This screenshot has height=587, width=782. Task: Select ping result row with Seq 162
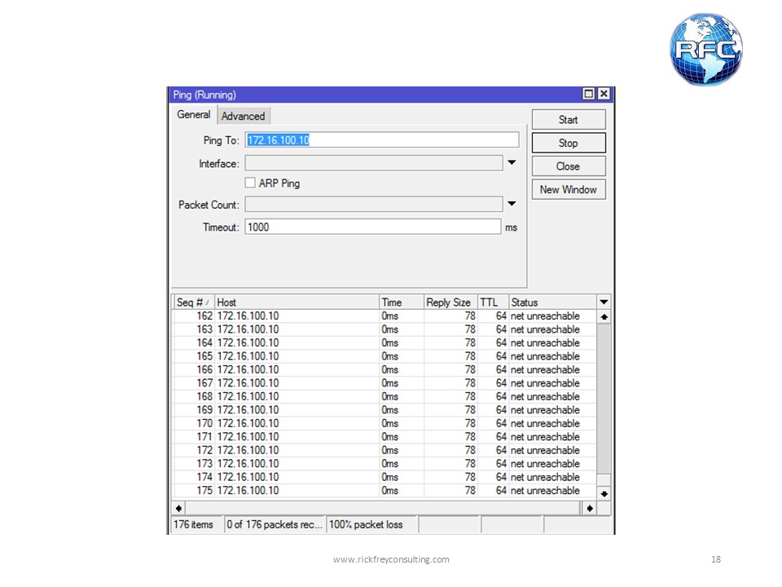coord(384,316)
